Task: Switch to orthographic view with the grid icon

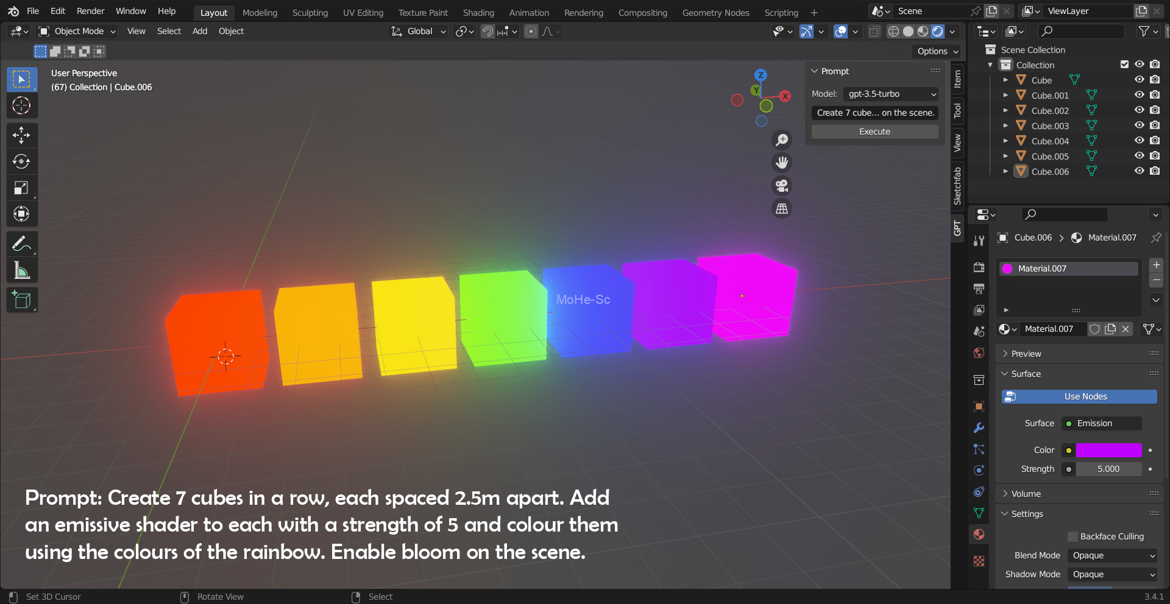Action: tap(782, 209)
